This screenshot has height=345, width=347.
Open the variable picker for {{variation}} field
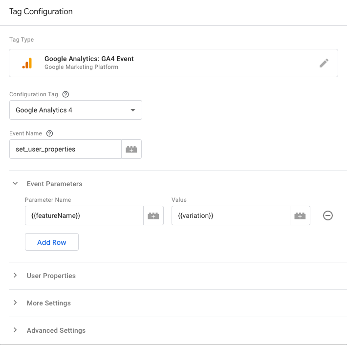(300, 216)
